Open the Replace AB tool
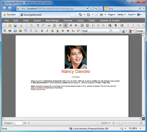This screenshot has width=147, height=132. point(54,25)
